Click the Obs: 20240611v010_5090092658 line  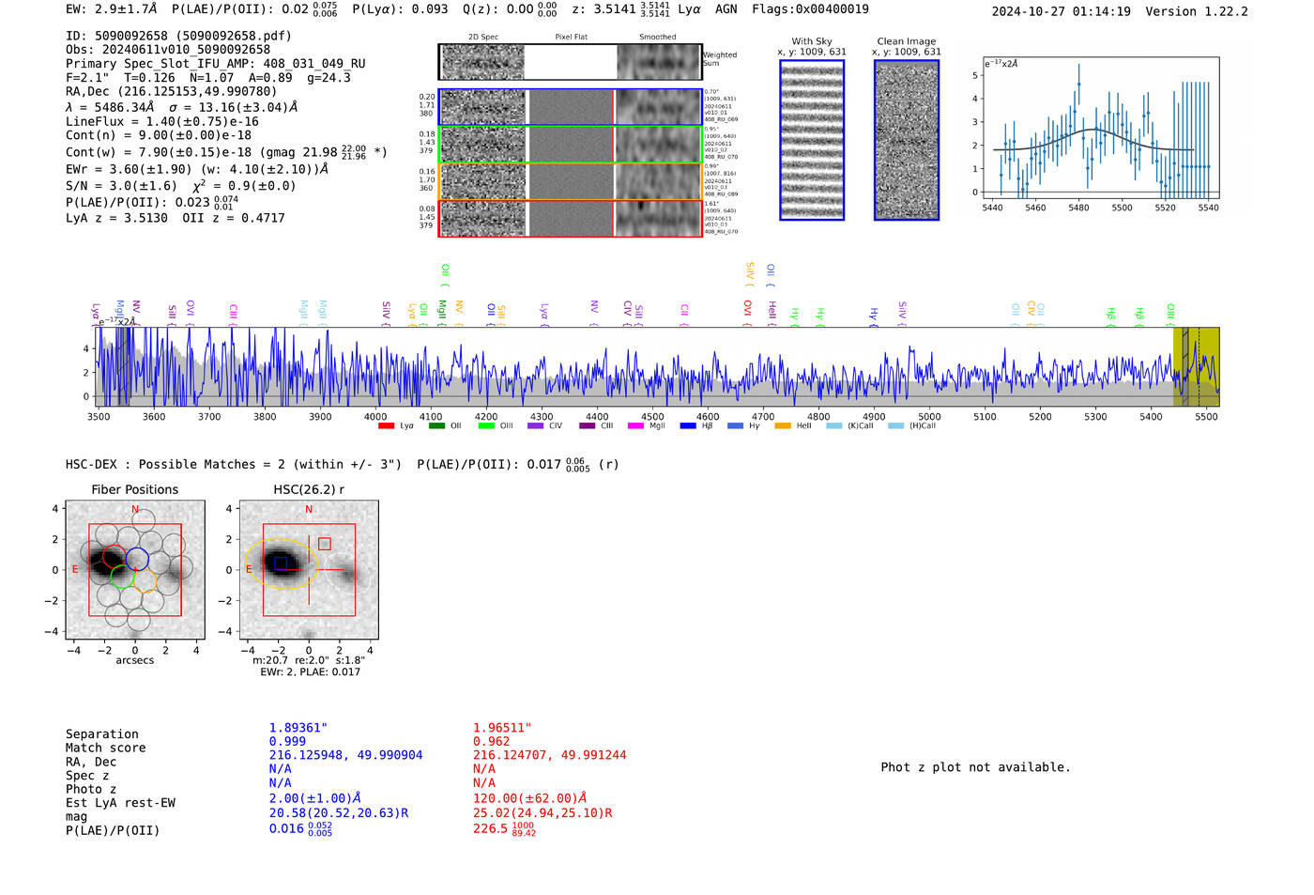pyautogui.click(x=168, y=49)
